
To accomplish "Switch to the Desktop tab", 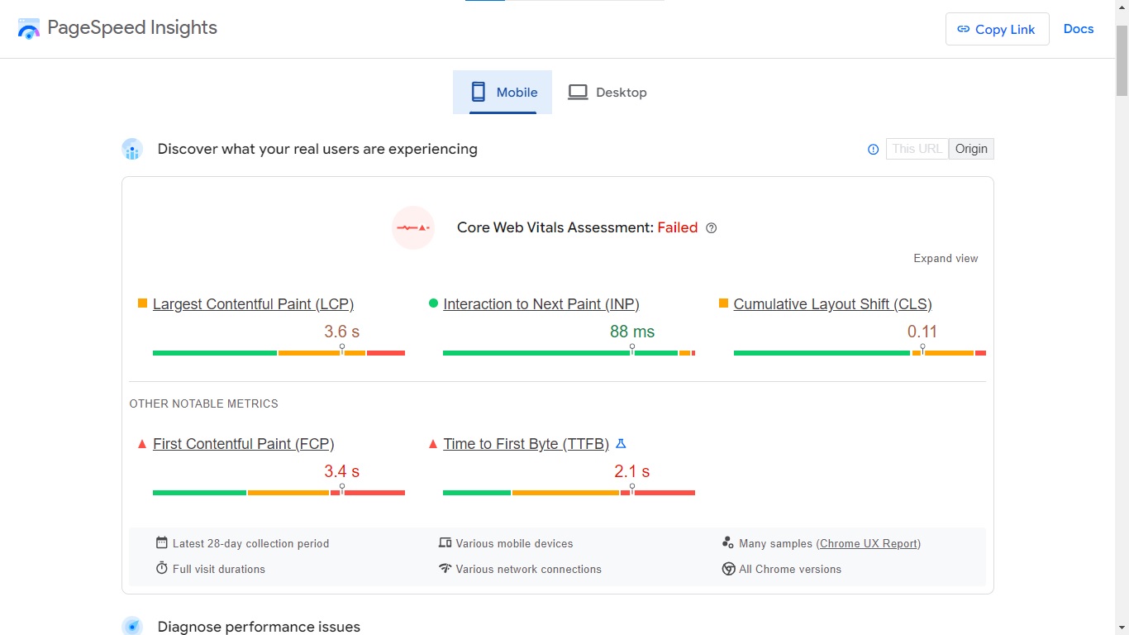I will coord(607,92).
